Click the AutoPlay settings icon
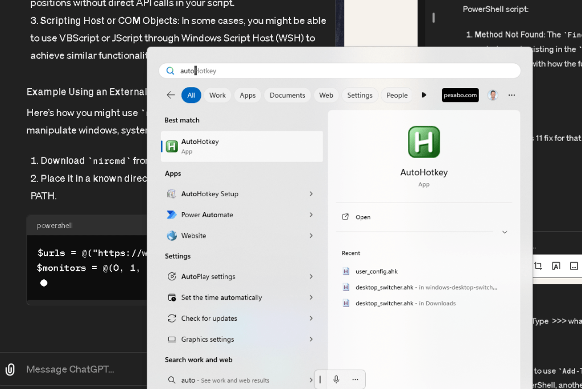Screen dimensions: 582x389 click(x=171, y=276)
